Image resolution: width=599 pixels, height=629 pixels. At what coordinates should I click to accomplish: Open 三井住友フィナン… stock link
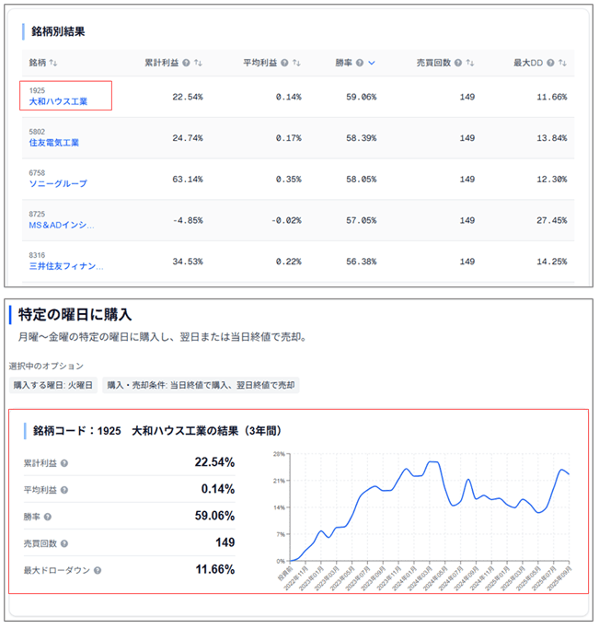[x=66, y=266]
